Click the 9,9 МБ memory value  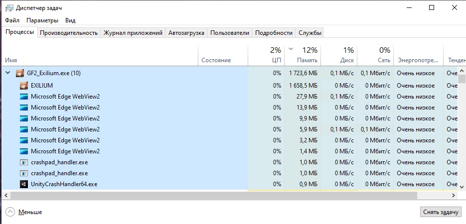coord(309,118)
